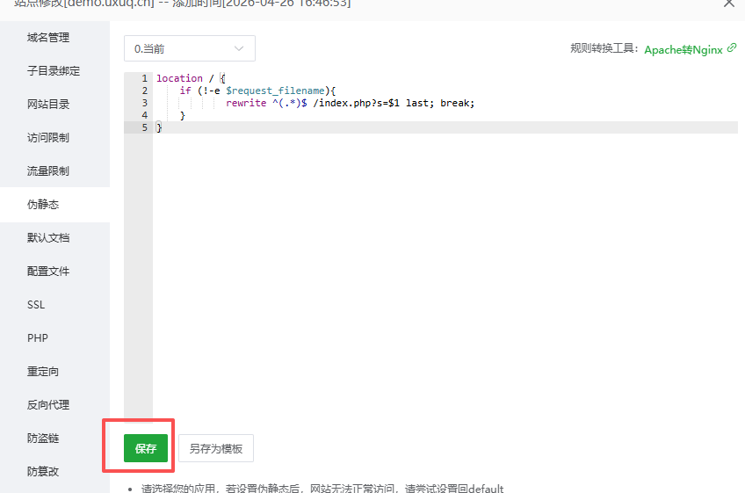Image resolution: width=745 pixels, height=493 pixels.
Task: Select the 网站目录 tab
Action: (48, 105)
